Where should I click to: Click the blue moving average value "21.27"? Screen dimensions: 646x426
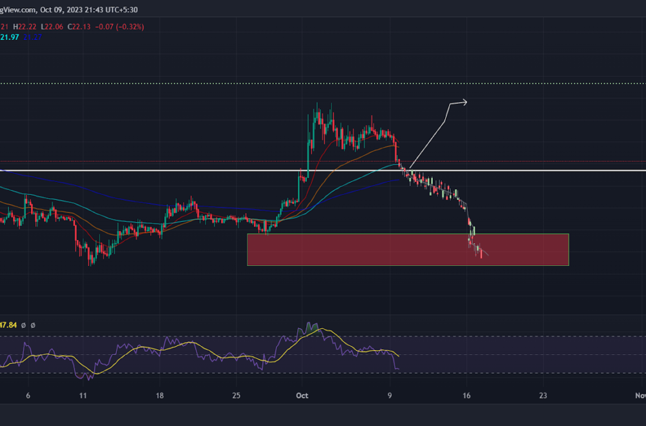click(32, 37)
